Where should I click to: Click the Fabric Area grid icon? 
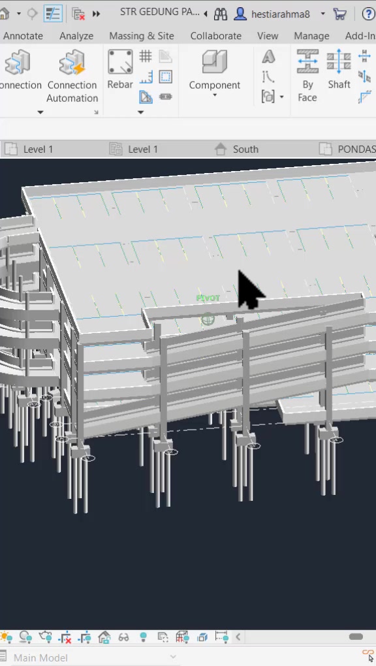[146, 56]
